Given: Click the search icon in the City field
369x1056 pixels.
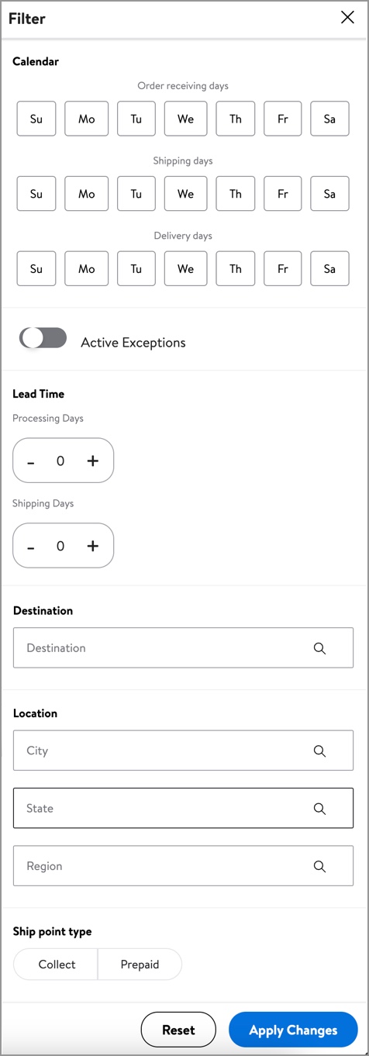Looking at the screenshot, I should pyautogui.click(x=319, y=751).
